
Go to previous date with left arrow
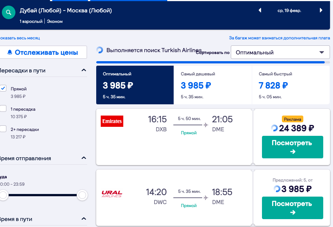tap(260, 10)
